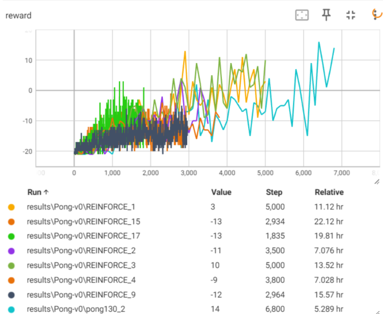The height and width of the screenshot is (314, 383).
Task: Click the dark gray REINFORCE_9 color dot
Action: [11, 295]
